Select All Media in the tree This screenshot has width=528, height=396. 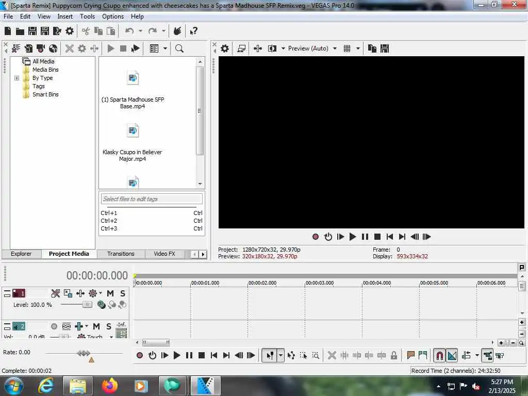tap(43, 61)
